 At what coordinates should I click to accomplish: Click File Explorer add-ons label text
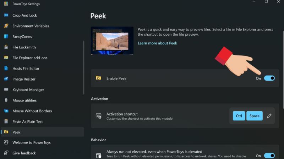click(30, 58)
